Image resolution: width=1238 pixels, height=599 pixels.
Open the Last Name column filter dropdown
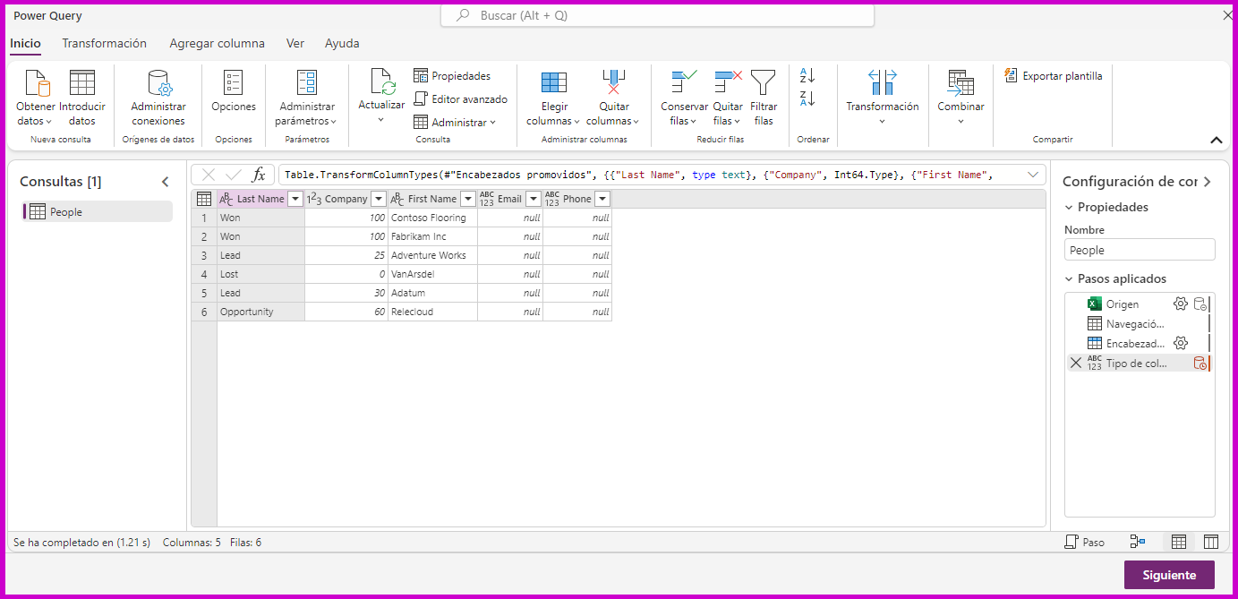point(295,199)
